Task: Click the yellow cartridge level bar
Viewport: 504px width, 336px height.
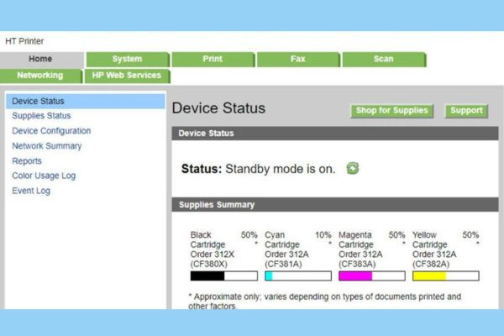Action: (x=446, y=276)
